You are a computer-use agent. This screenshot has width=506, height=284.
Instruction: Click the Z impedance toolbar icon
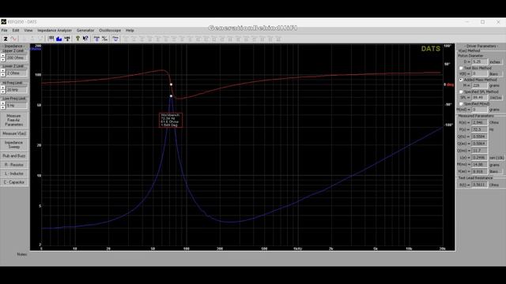[x=6, y=39]
